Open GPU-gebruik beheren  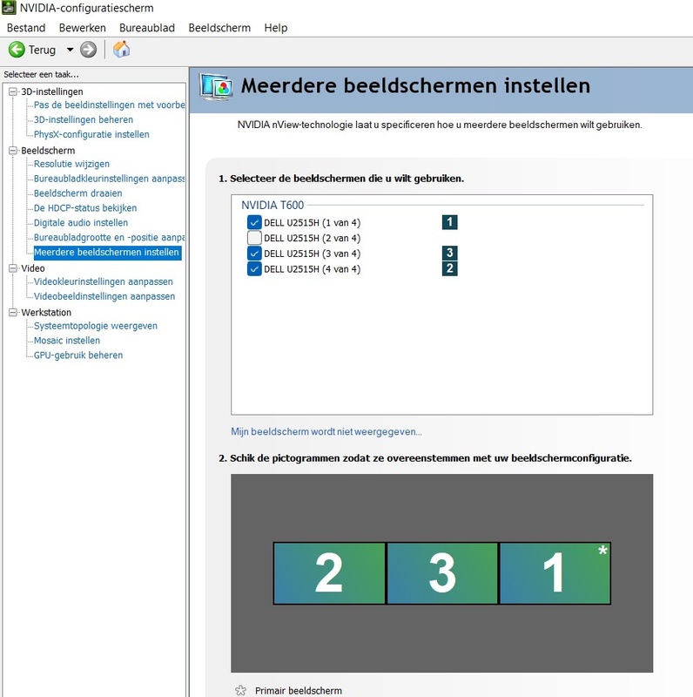pos(78,355)
